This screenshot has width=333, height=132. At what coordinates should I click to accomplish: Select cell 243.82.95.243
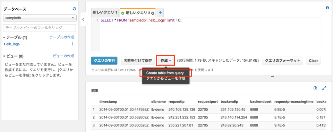(x=232, y=125)
